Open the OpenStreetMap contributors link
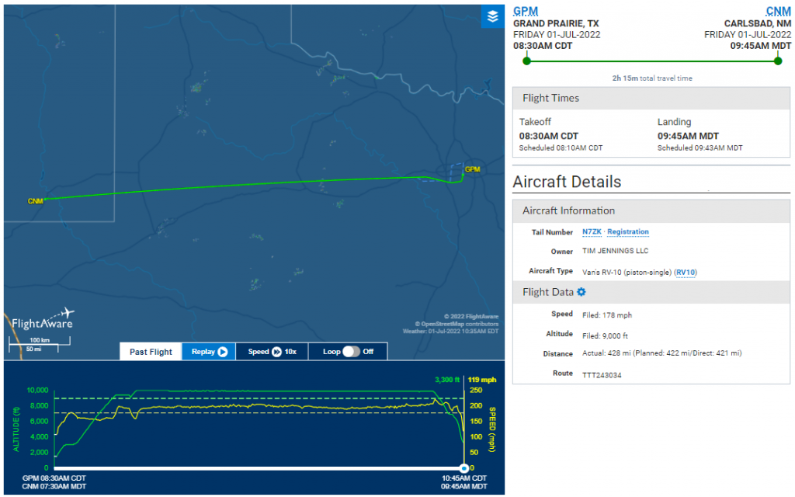 pos(459,324)
